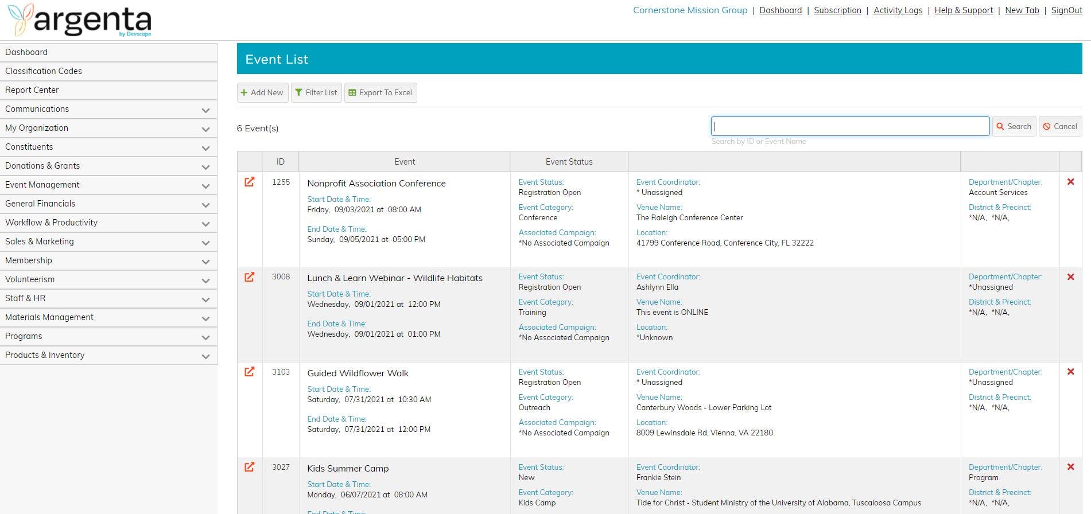Delete event 3008 with red X
This screenshot has width=1091, height=514.
[1070, 277]
